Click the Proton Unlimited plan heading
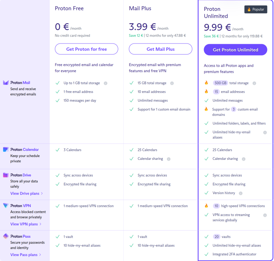Viewport: 274px width, 261px height. tap(216, 13)
